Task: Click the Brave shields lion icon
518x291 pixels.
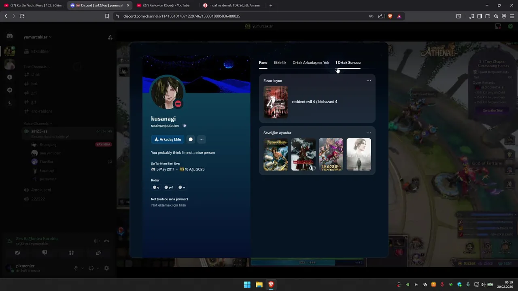Action: click(x=390, y=16)
